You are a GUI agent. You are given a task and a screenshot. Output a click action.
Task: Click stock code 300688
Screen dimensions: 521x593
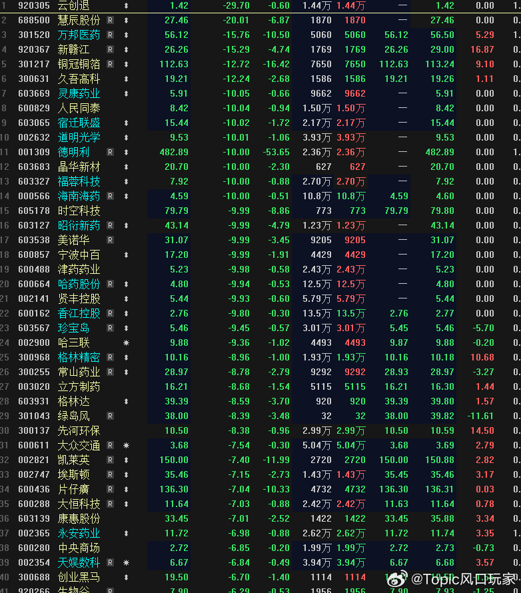(x=34, y=578)
